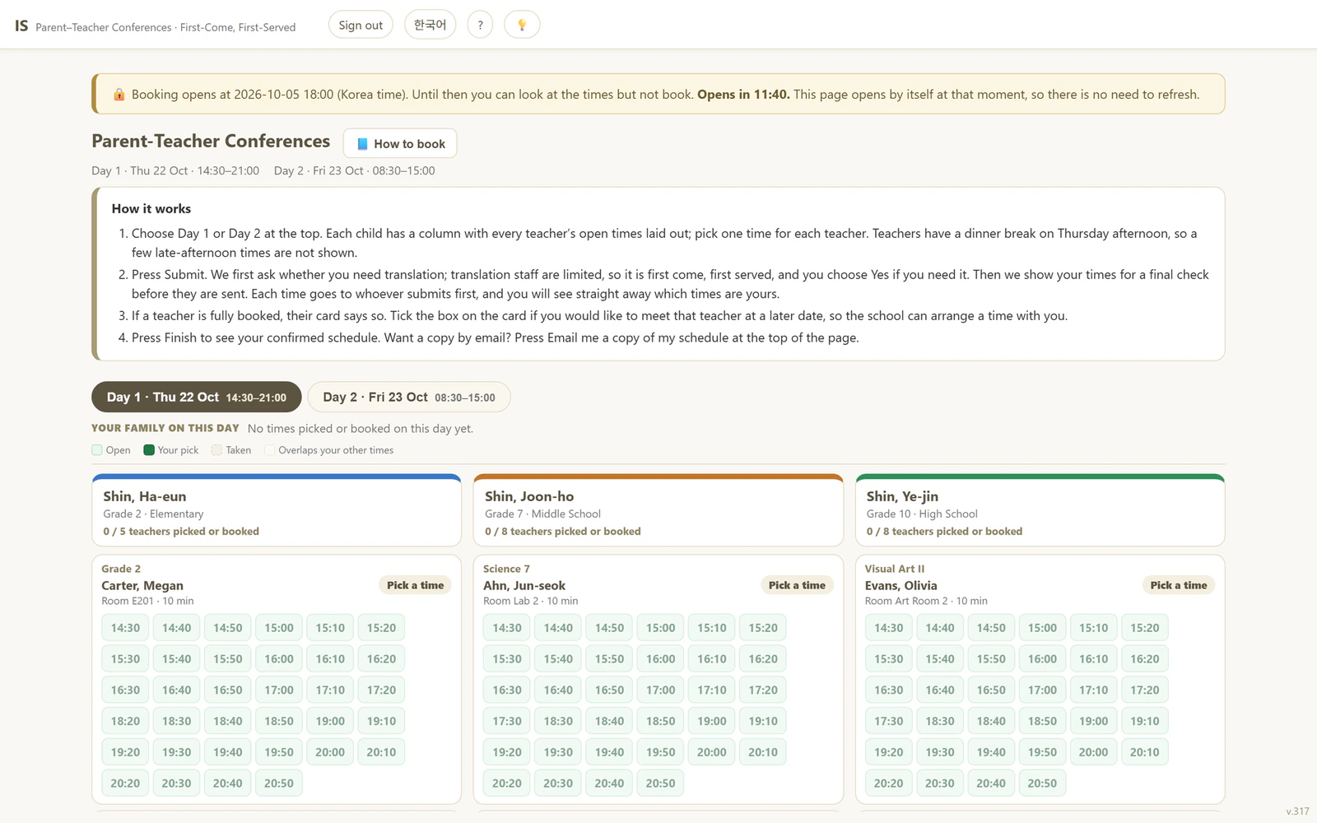Click the lightbulb tips icon button
The height and width of the screenshot is (823, 1317).
(522, 25)
